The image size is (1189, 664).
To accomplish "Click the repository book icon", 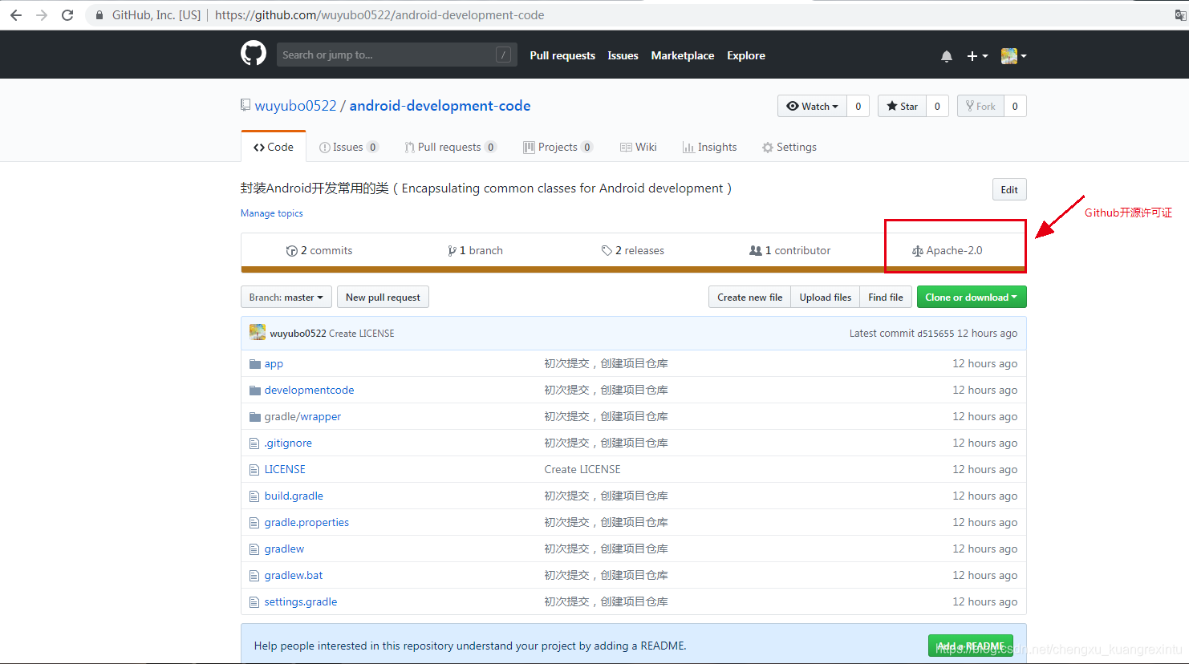I will click(x=246, y=105).
